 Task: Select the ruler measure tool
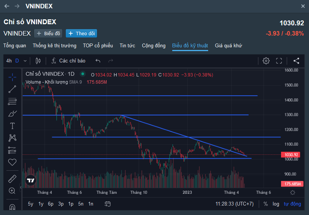click(x=12, y=179)
